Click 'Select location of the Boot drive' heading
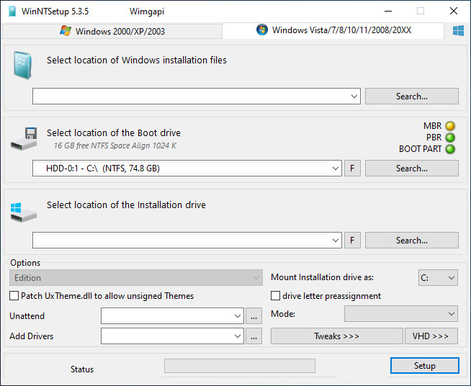Image resolution: width=471 pixels, height=386 pixels. click(114, 133)
